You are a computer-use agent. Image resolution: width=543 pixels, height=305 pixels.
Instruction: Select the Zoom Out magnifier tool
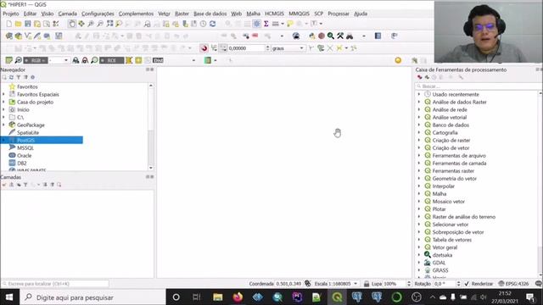tap(100, 24)
